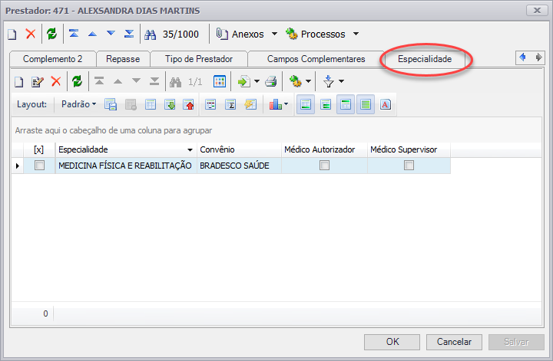Open Processos menu
Screen dimensions: 553x361
pyautogui.click(x=323, y=34)
